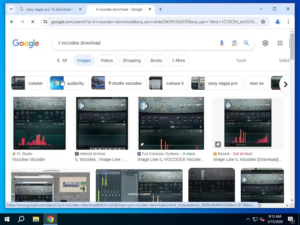
Task: Go back to previous page
Action: pos(12,22)
